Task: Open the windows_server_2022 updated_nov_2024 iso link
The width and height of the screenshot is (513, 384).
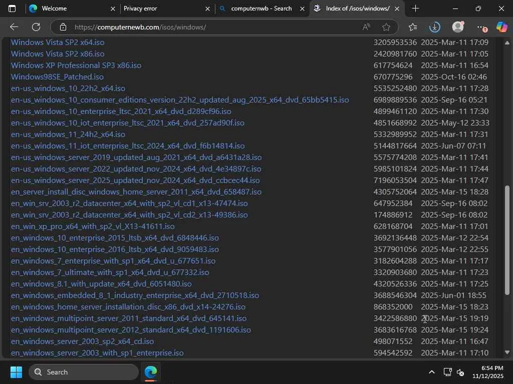Action: (x=136, y=169)
